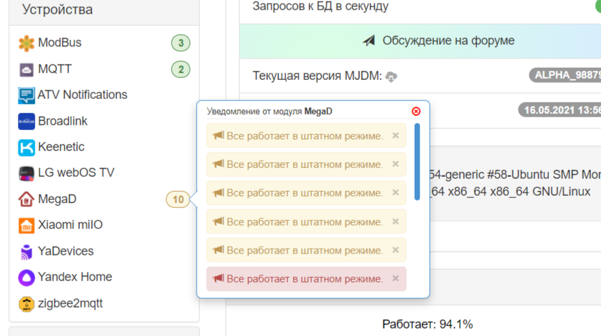The image size is (601, 336).
Task: Dismiss the second notification in the list
Action: click(396, 164)
